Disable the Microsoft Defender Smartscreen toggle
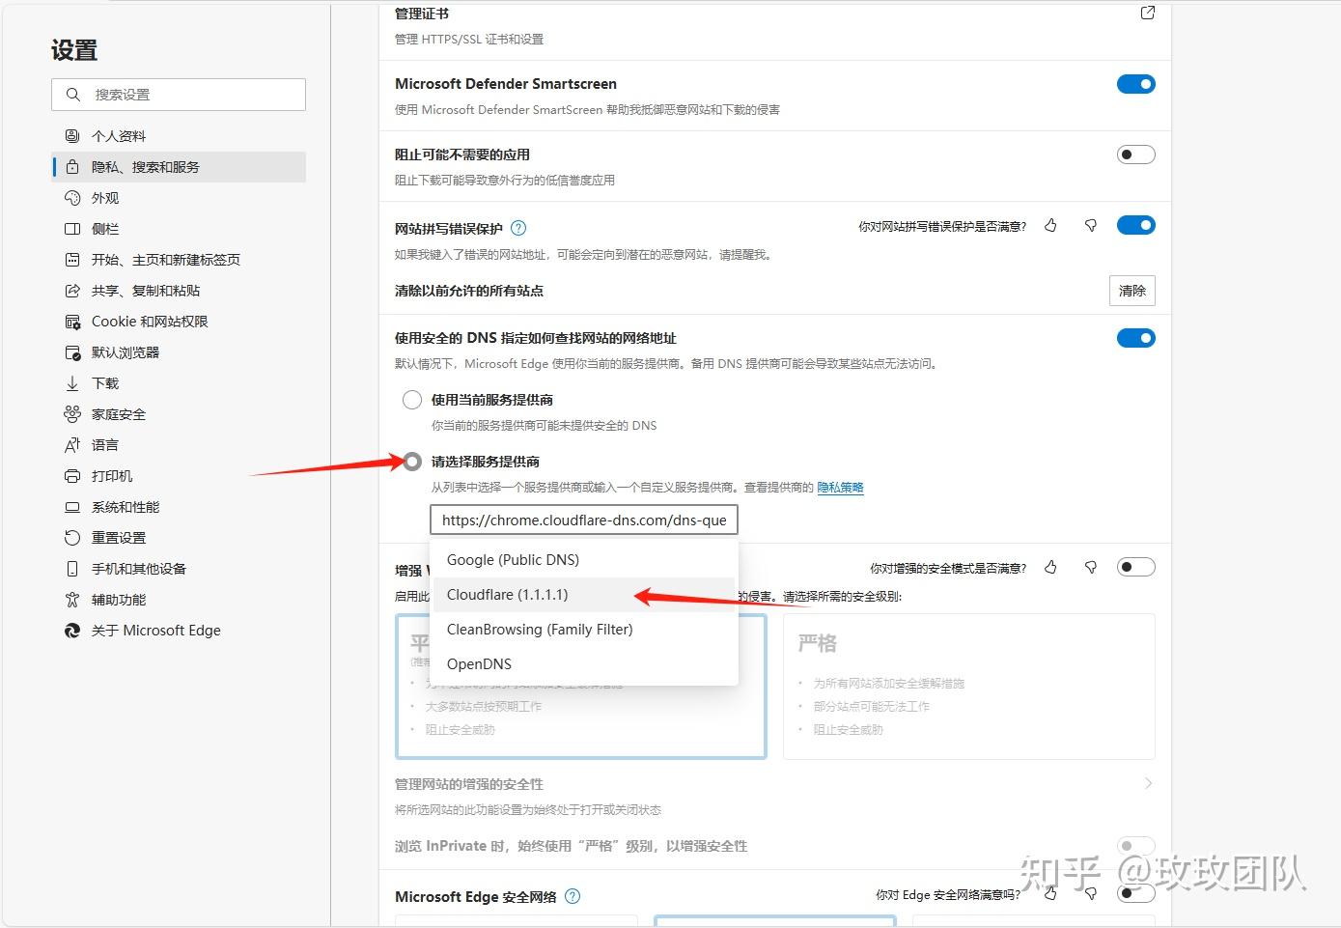 (1135, 84)
